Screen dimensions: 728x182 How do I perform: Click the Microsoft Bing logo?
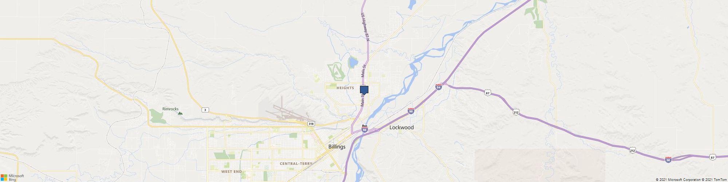12,178
